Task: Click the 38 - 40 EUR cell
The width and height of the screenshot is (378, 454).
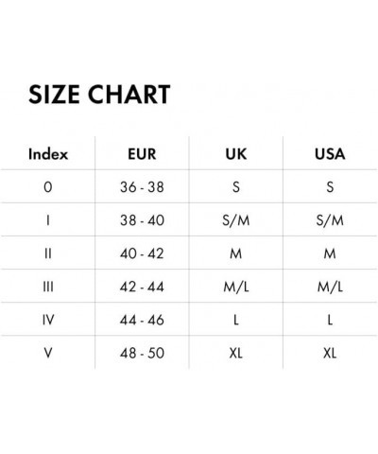Action: [142, 220]
